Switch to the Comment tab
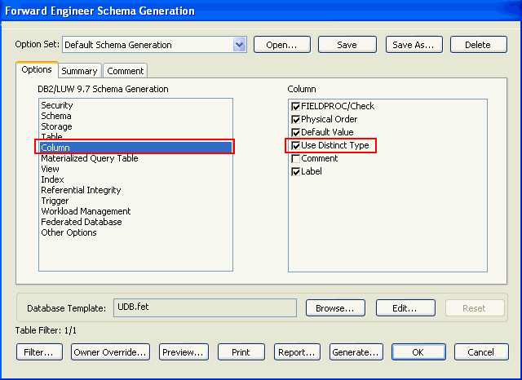522x380 pixels. coord(125,71)
